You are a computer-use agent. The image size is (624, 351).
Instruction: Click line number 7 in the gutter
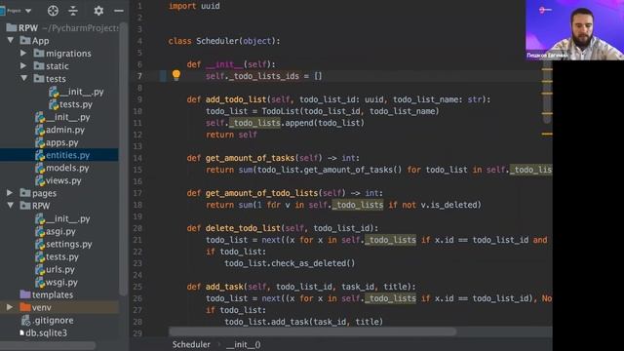click(x=139, y=76)
